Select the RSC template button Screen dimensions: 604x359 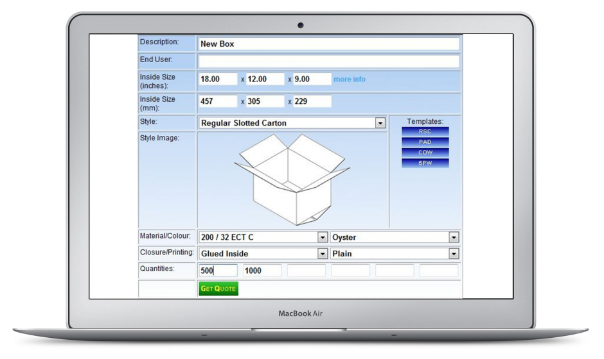point(425,131)
